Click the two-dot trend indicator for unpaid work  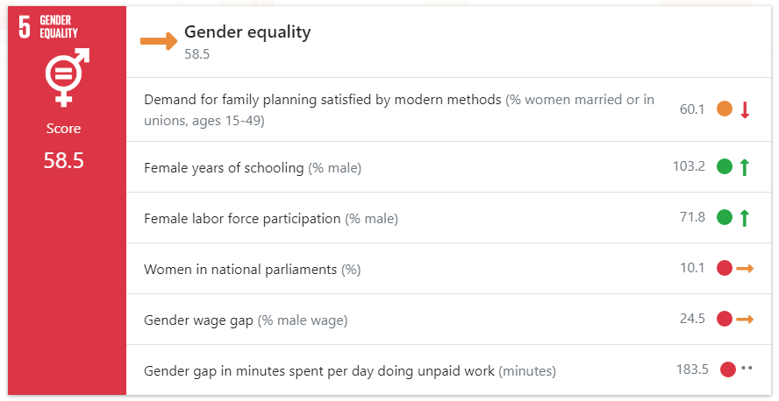point(747,368)
